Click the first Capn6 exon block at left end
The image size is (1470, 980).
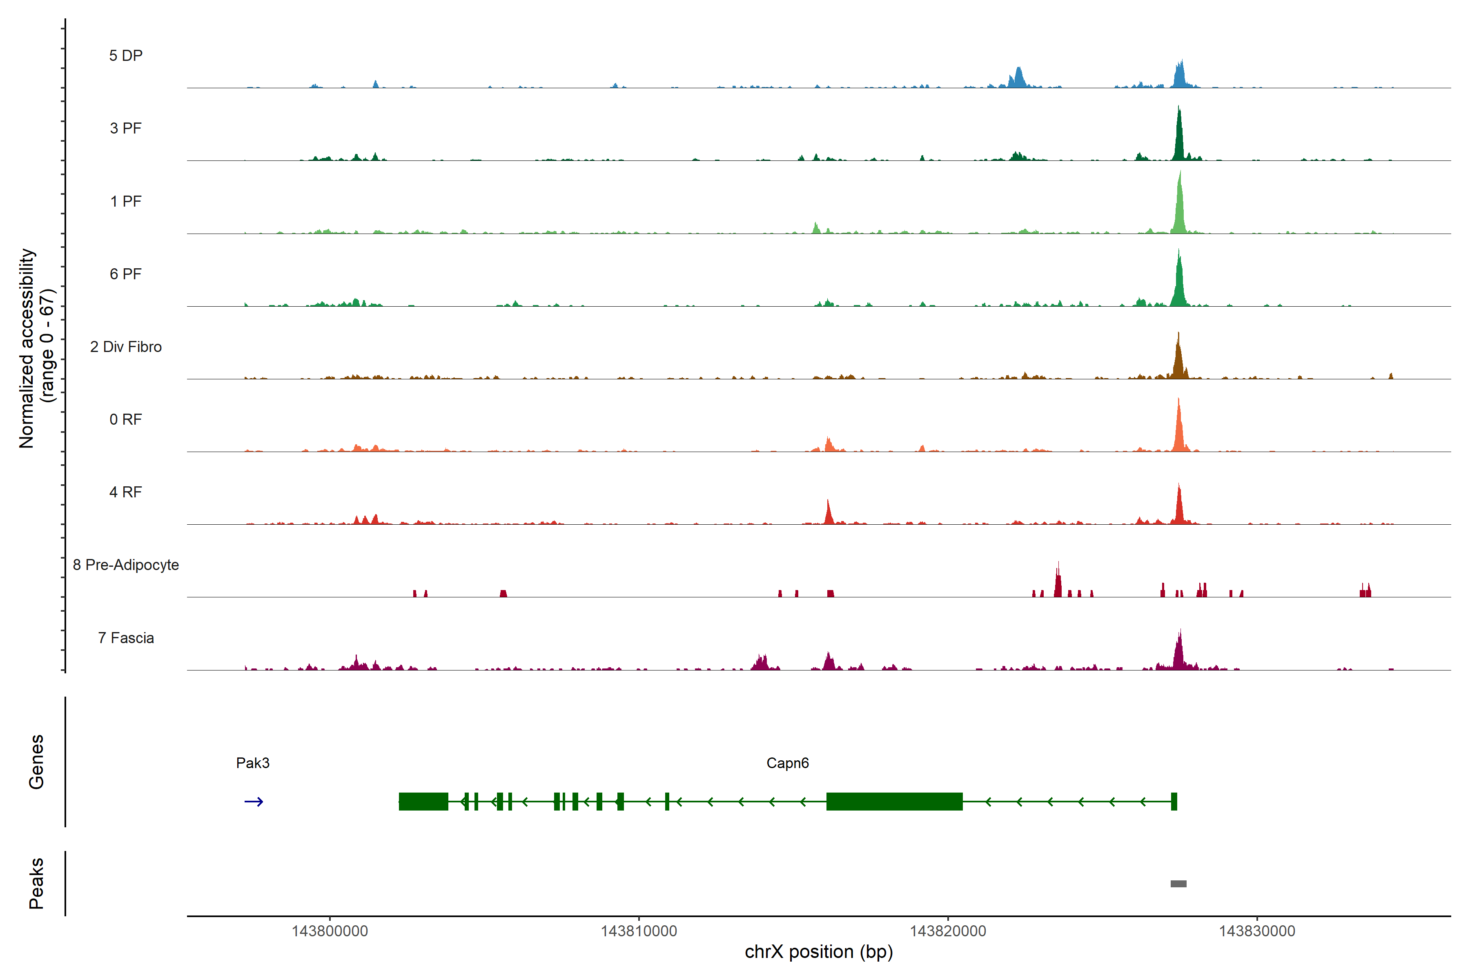[423, 801]
